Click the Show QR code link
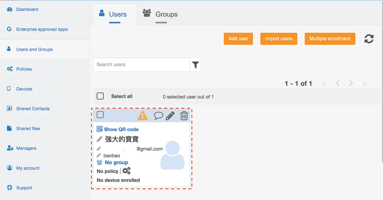Screen dimensions: 383x200 point(121,130)
